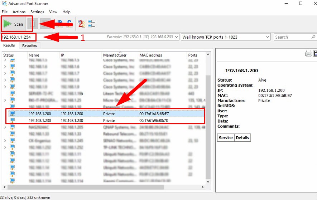Start scanning with the green Scan button
The height and width of the screenshot is (200, 317).
[x=13, y=24]
